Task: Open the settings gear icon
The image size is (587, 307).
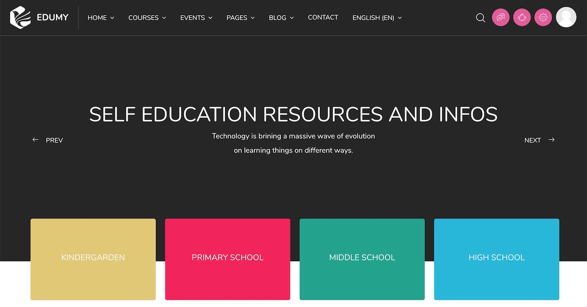Action: pyautogui.click(x=543, y=18)
